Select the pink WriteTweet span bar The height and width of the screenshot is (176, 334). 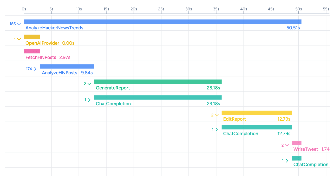point(297,143)
